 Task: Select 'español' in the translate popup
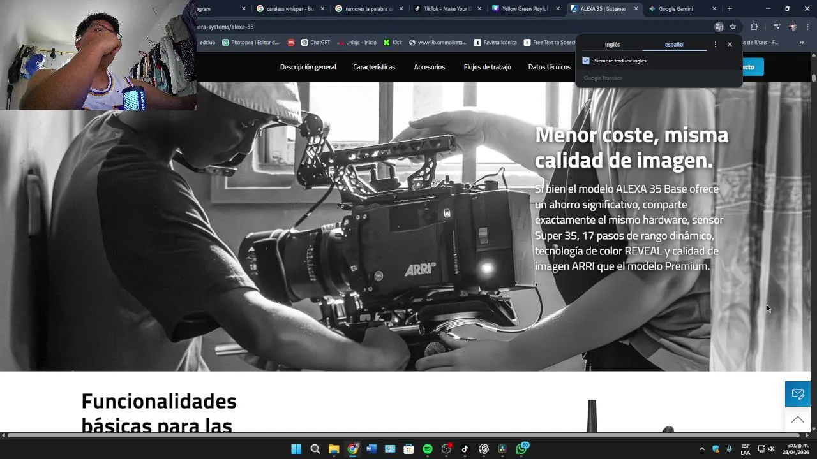point(675,45)
